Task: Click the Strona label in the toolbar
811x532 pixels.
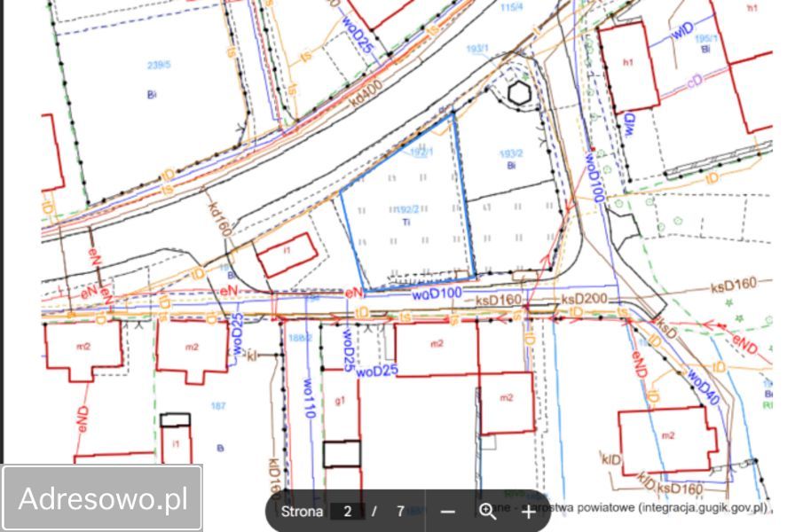Action: point(302,512)
